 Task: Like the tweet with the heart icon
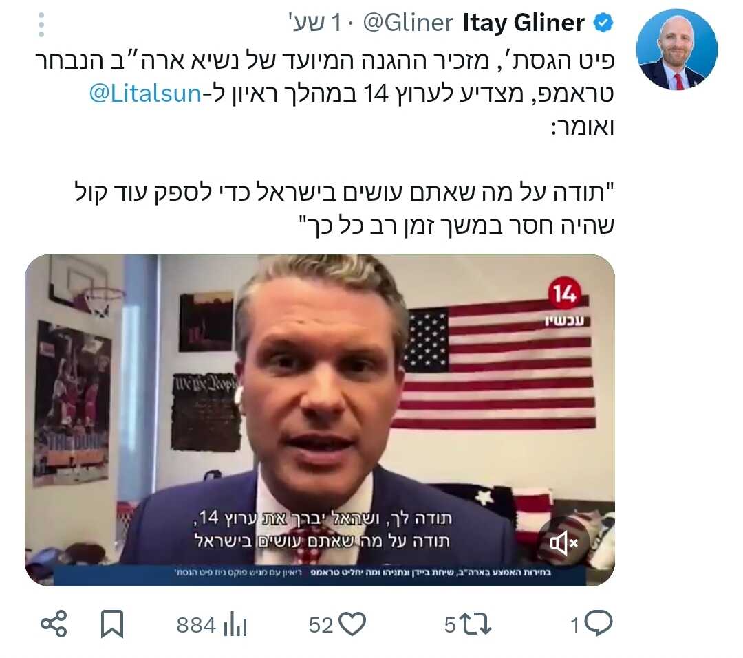pyautogui.click(x=352, y=624)
